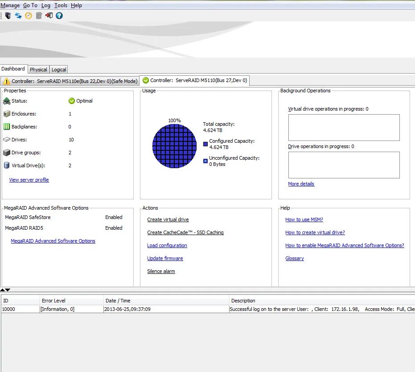The width and height of the screenshot is (415, 372).
Task: Open the Tools menu
Action: click(x=61, y=5)
